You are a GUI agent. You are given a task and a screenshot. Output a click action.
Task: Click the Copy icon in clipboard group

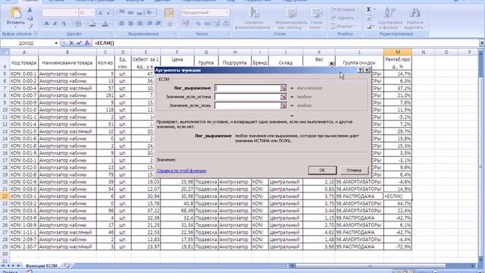(x=30, y=18)
